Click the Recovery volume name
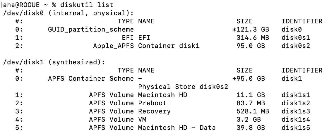The height and width of the screenshot is (138, 329). point(154,111)
